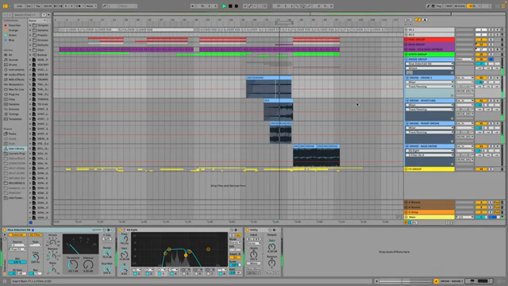Open MIDI Effects category in browser
Image resolution: width=508 pixels, height=286 pixels.
tap(16, 79)
